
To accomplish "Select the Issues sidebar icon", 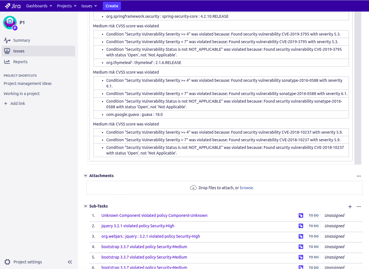I will (7, 51).
